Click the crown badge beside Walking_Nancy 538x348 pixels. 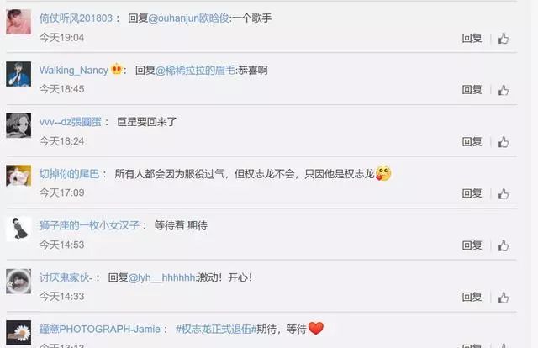click(117, 69)
